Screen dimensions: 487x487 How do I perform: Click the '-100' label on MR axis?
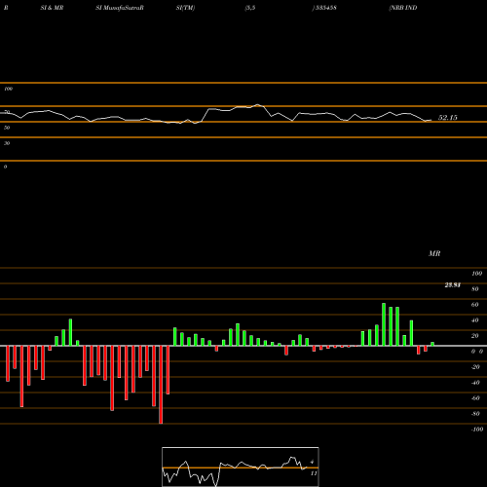[477, 430]
